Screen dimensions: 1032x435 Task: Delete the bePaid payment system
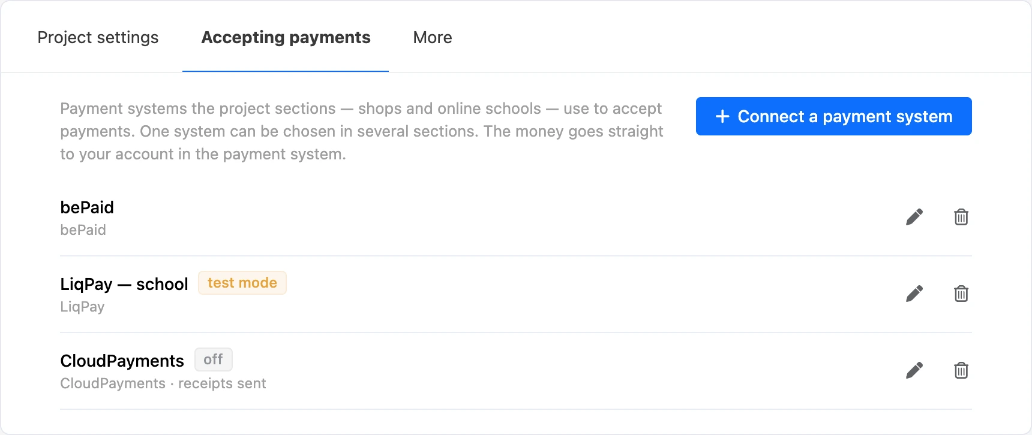[x=961, y=217]
